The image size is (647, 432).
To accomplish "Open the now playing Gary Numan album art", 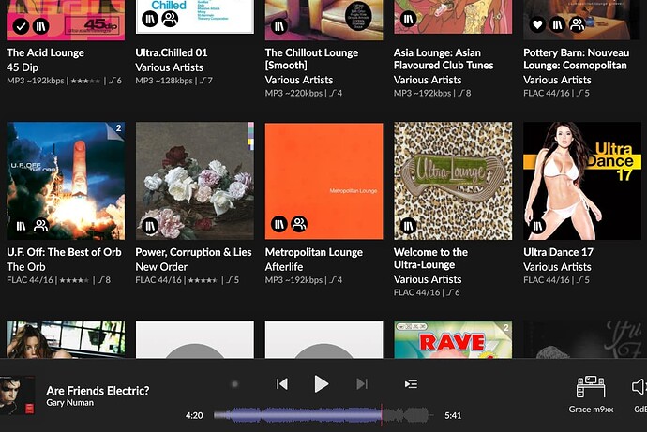I will click(17, 395).
